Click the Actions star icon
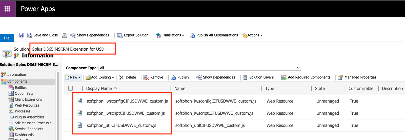 (x=245, y=35)
